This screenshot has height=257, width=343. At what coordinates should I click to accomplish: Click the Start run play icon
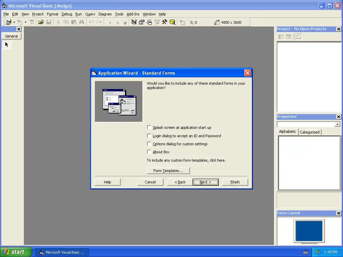click(x=110, y=23)
